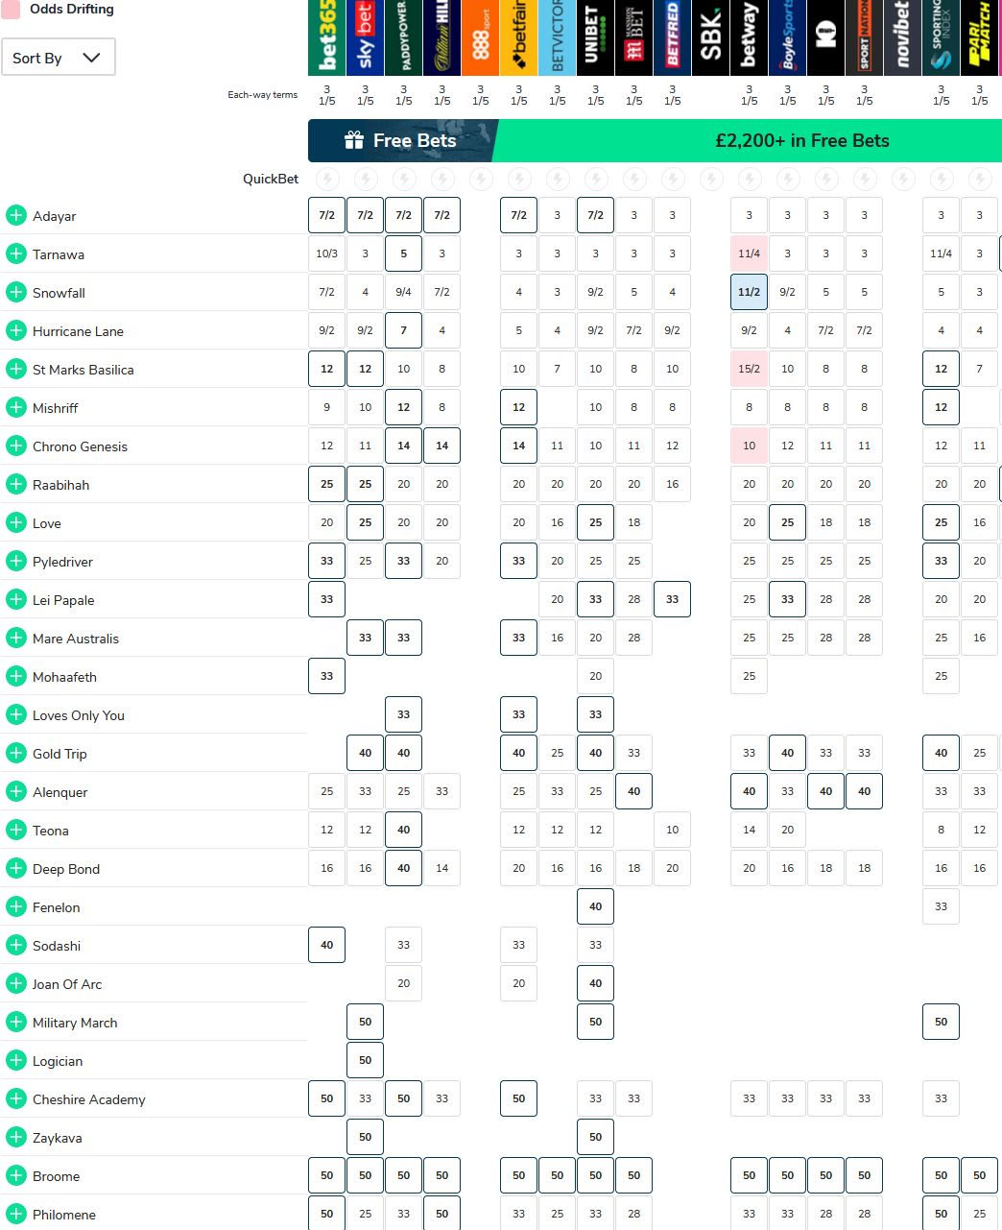This screenshot has width=1002, height=1230.
Task: Toggle QuickBet lightning under bet365 column
Action: tap(327, 179)
